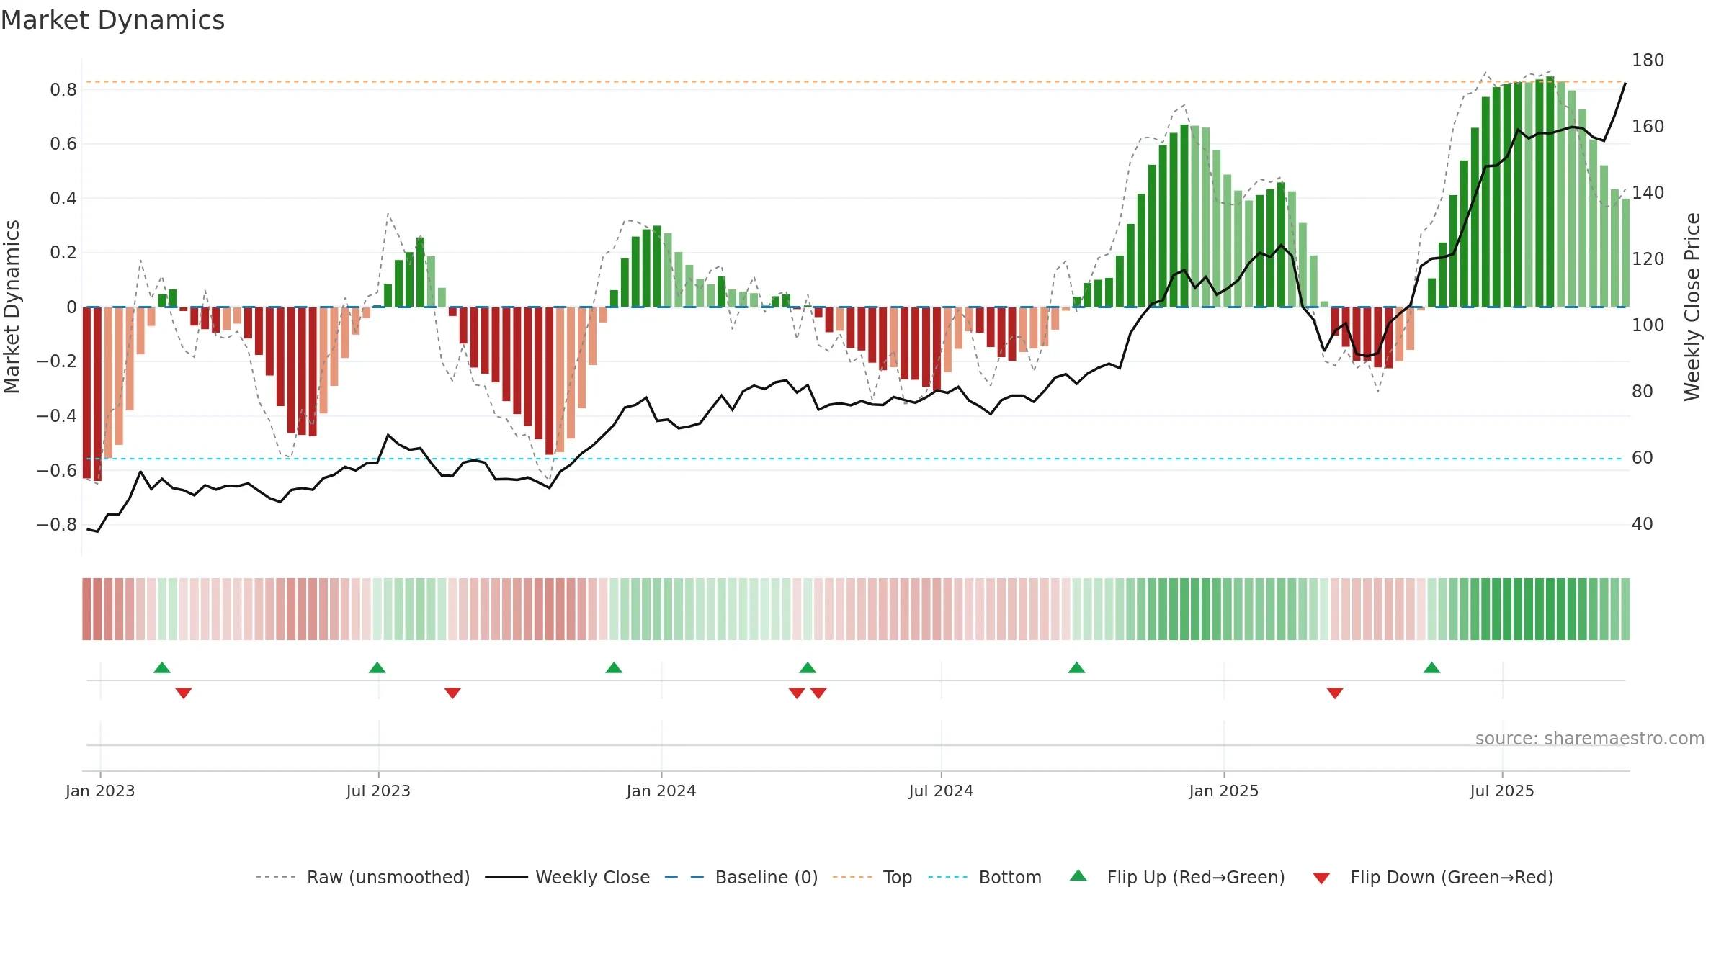Viewport: 1729px width, 972px height.
Task: Click the '100' price axis tick
Action: coord(1648,325)
